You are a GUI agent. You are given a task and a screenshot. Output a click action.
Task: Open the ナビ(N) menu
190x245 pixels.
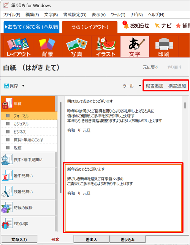(x=137, y=15)
